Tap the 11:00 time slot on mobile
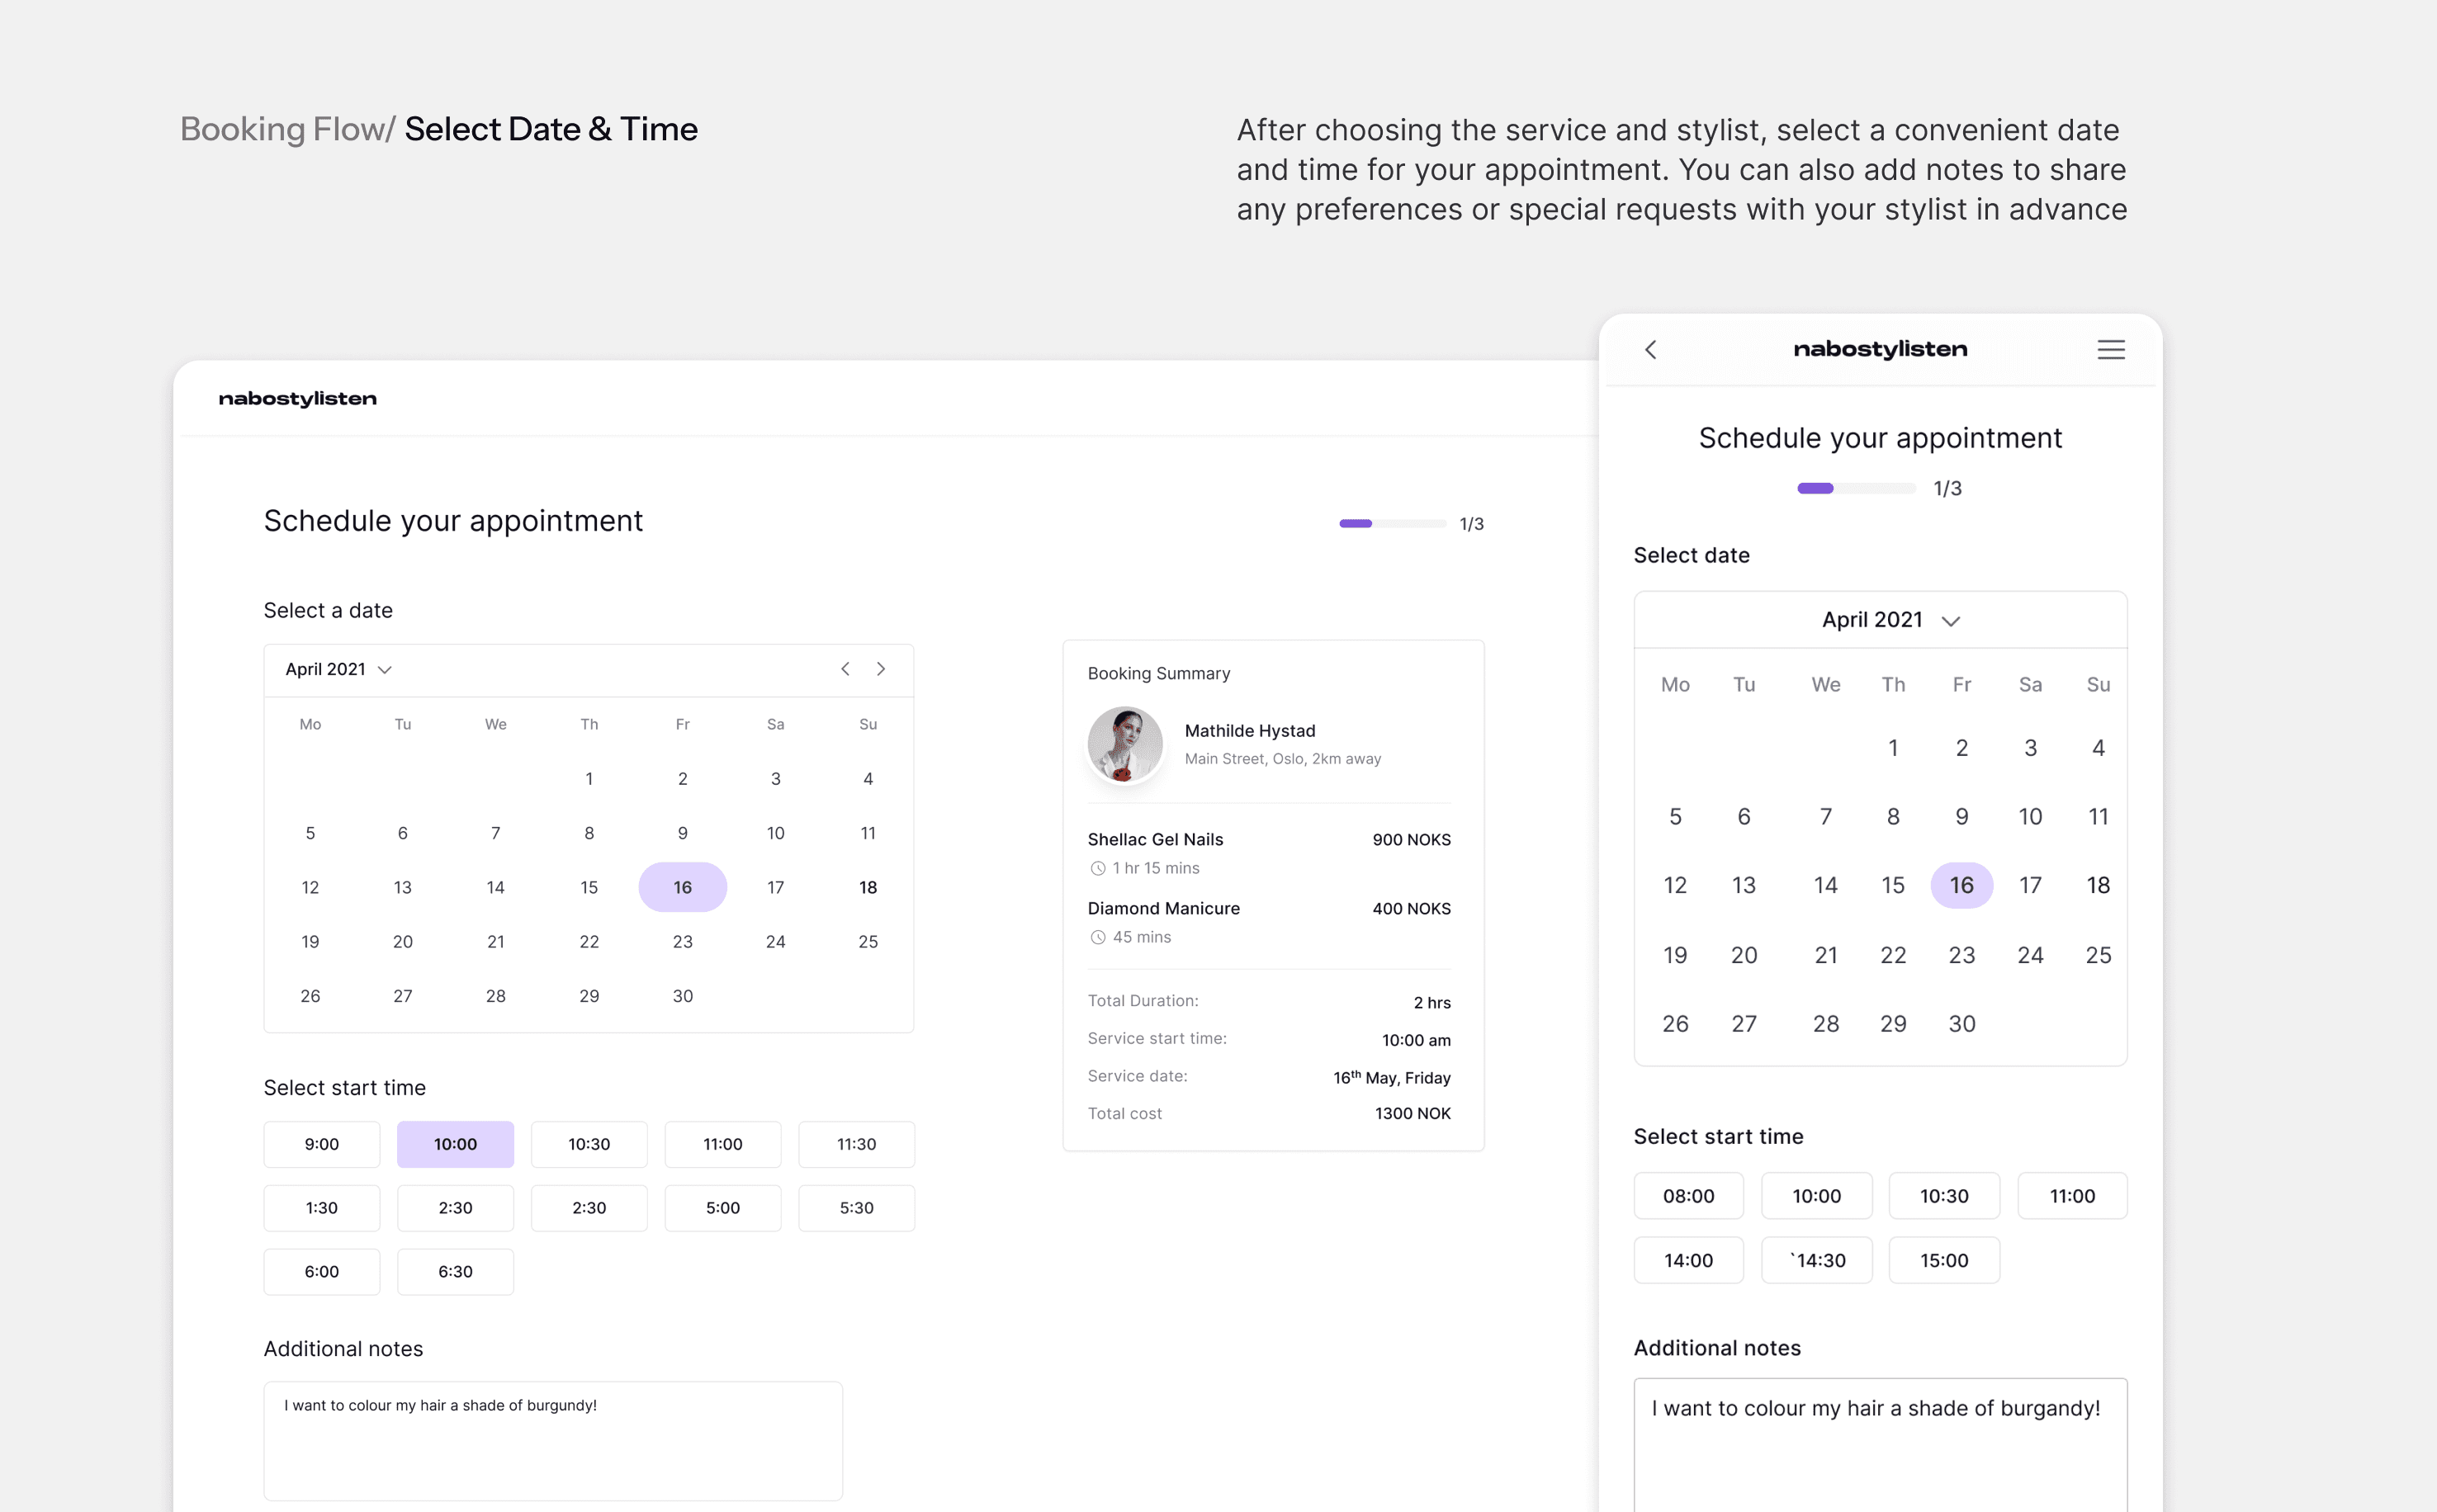 click(2072, 1196)
